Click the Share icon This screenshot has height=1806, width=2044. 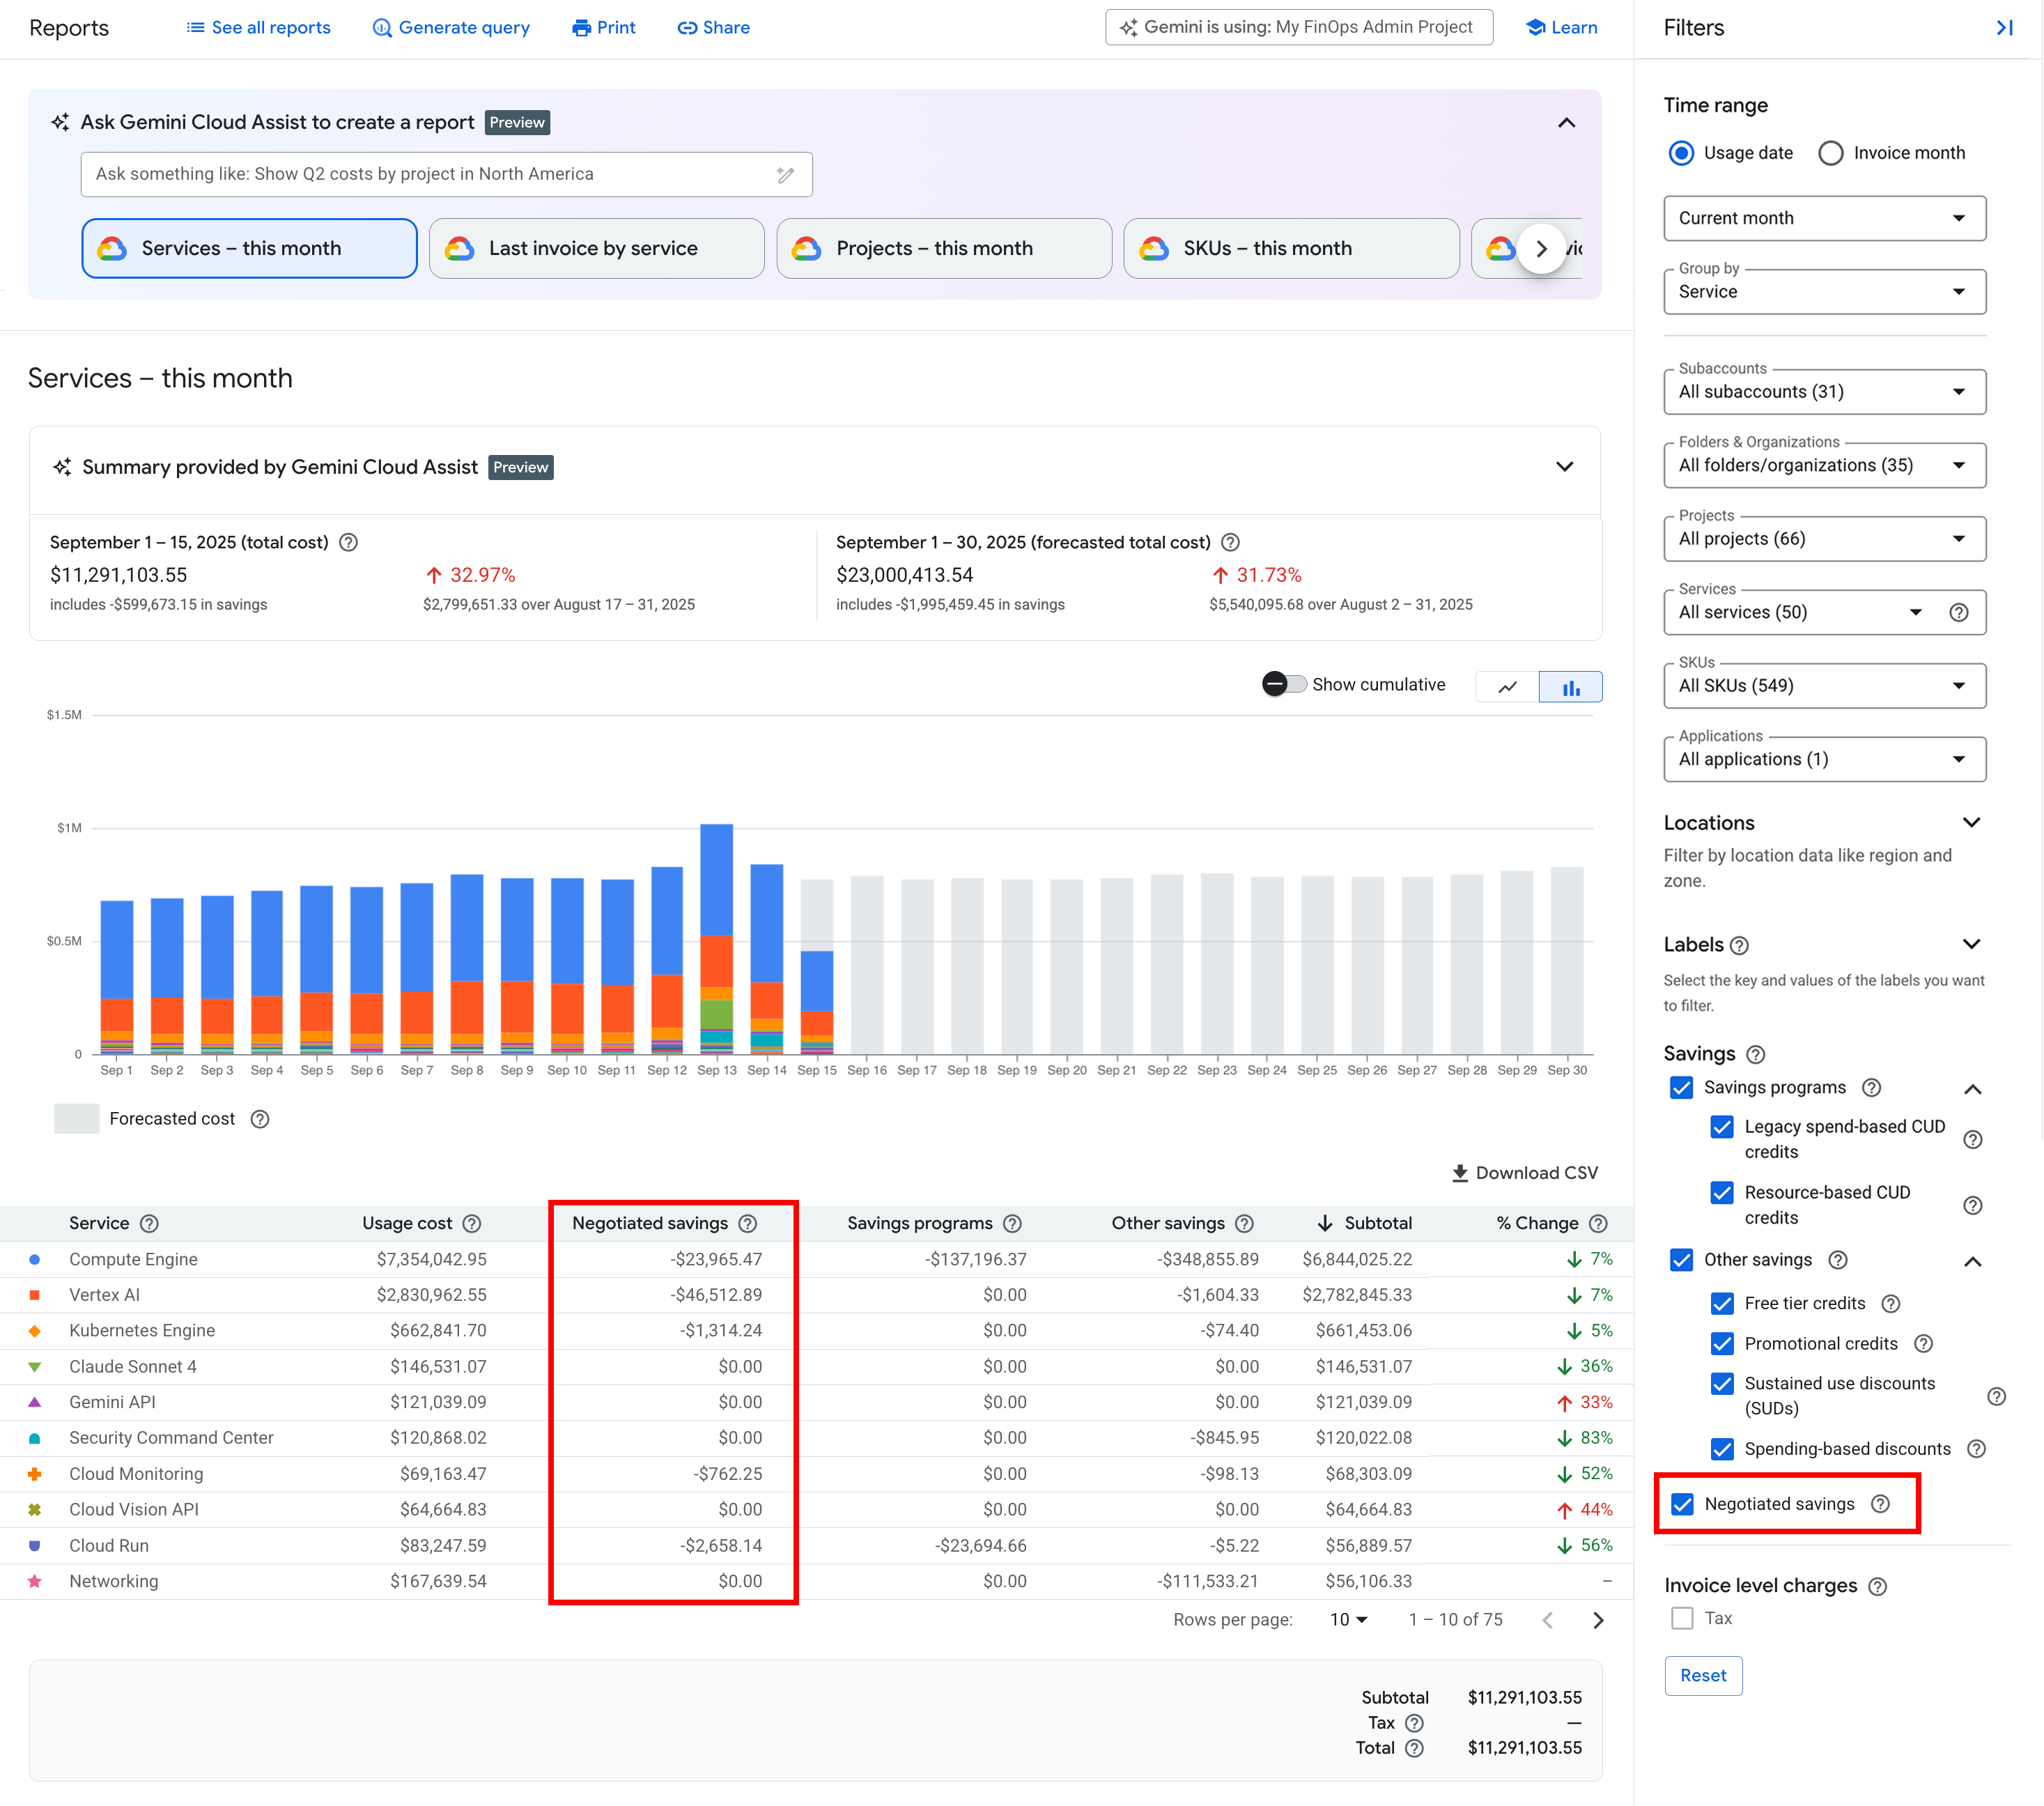coord(688,27)
